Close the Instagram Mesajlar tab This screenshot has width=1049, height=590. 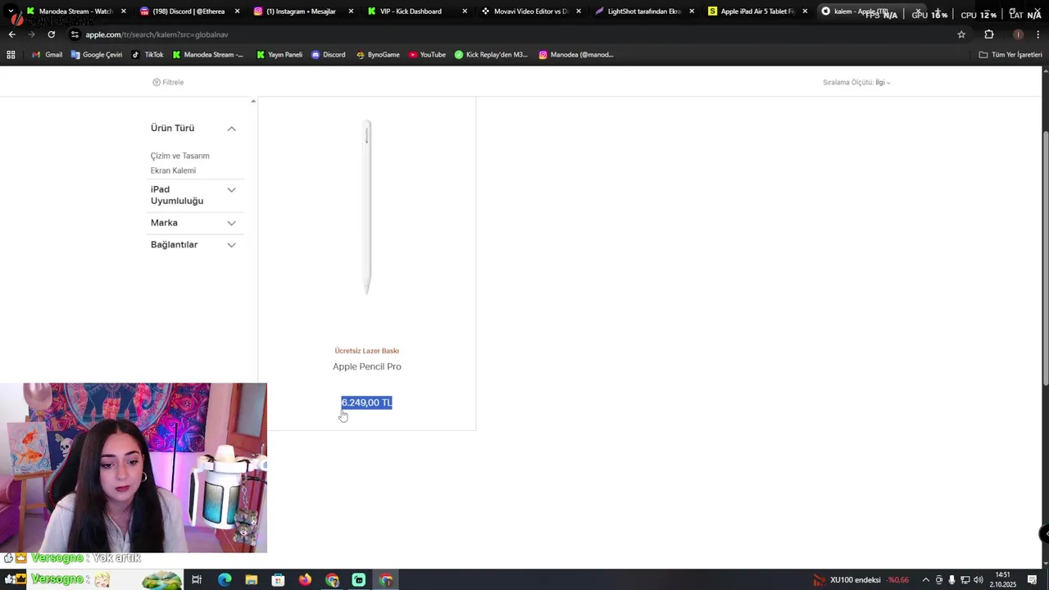[x=352, y=11]
